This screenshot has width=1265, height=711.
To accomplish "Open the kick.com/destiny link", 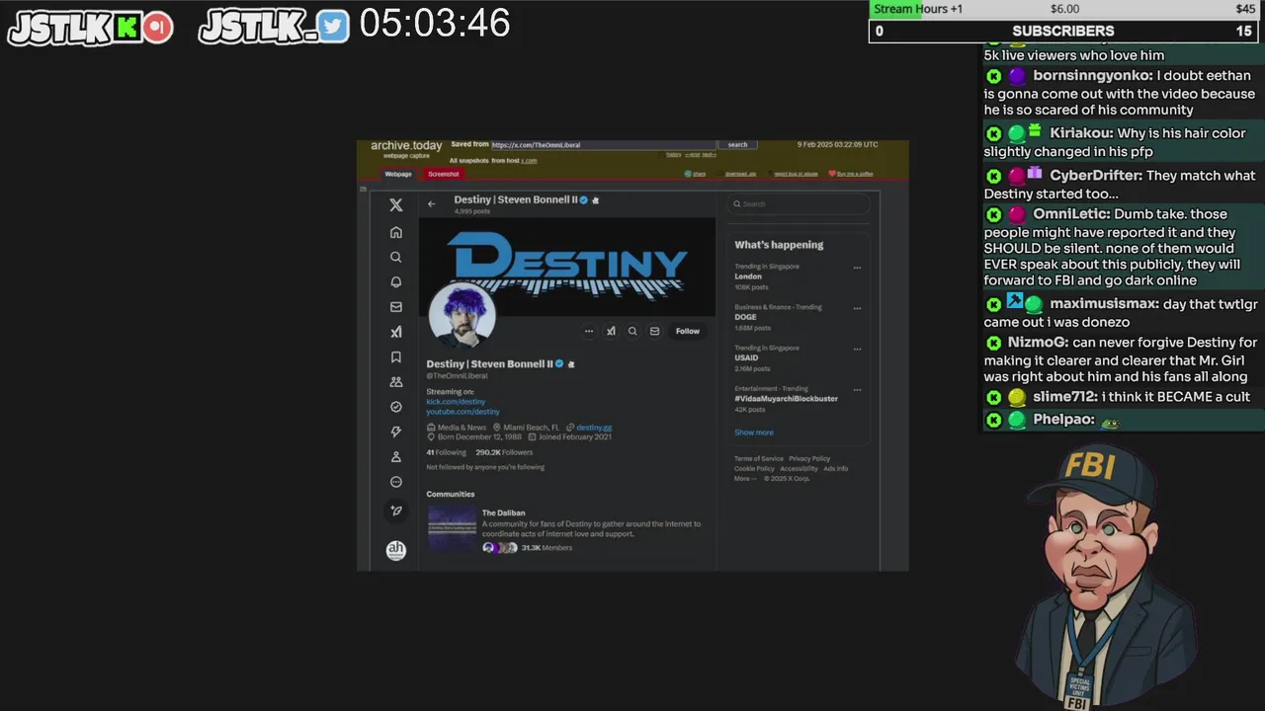I will [x=456, y=402].
